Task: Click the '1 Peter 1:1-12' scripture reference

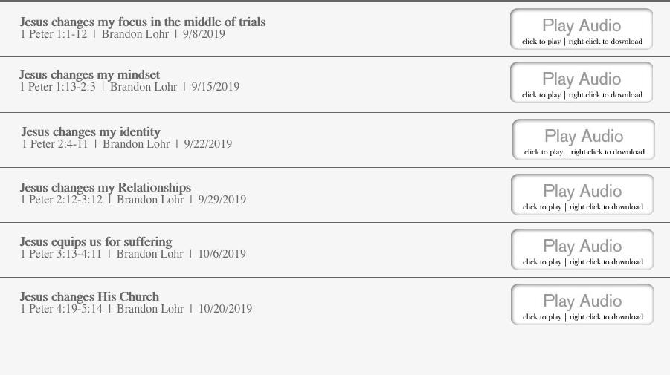Action: coord(54,34)
